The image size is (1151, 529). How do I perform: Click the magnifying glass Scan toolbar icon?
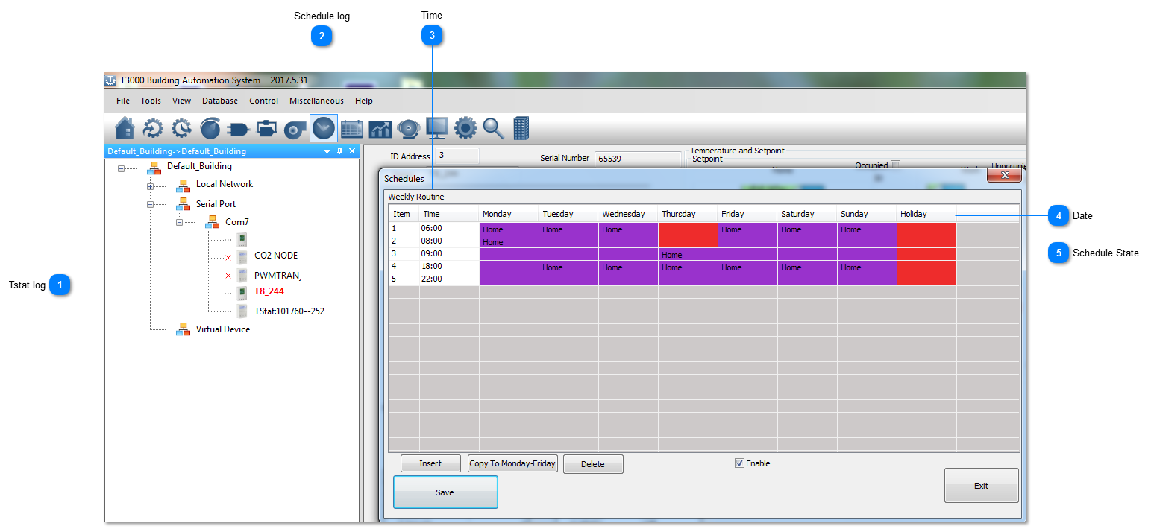point(494,128)
